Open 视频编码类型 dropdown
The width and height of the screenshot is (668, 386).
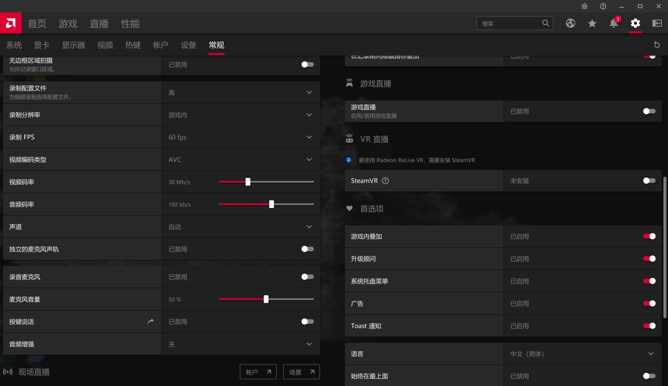coord(241,159)
